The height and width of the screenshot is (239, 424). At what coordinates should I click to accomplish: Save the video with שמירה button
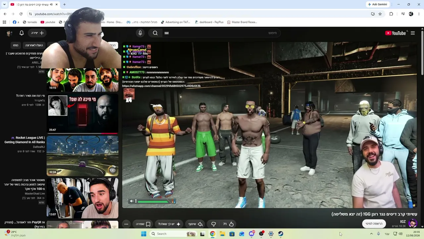point(143,224)
